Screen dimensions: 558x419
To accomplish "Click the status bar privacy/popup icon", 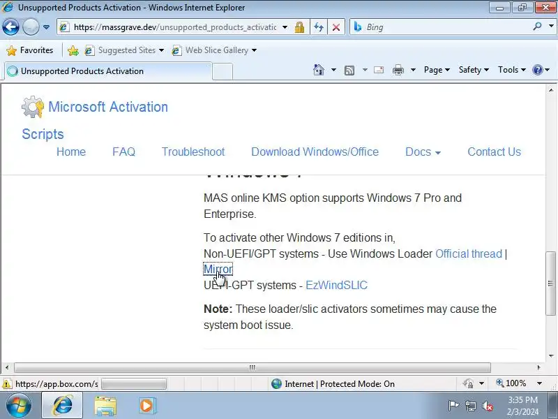I will coord(468,383).
